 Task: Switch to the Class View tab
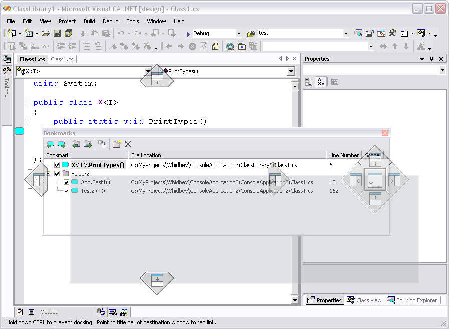(364, 300)
